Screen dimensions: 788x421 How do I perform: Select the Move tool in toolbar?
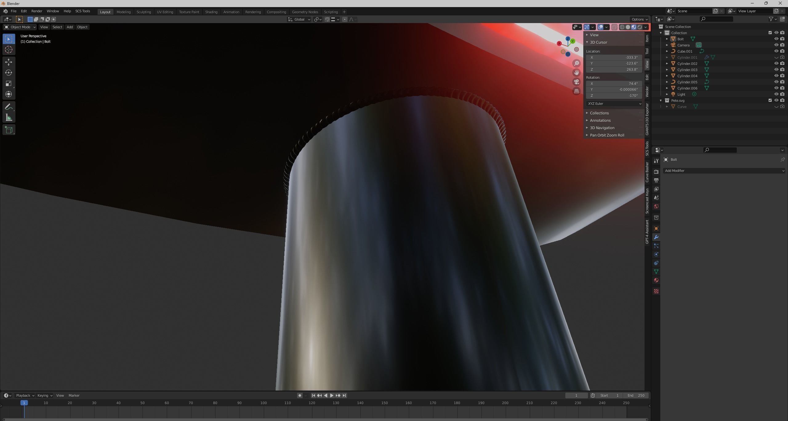pos(9,62)
